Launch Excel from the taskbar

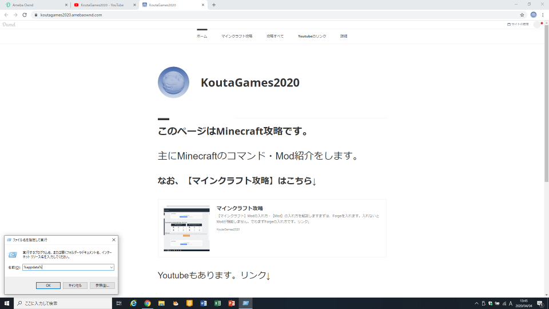point(217,303)
